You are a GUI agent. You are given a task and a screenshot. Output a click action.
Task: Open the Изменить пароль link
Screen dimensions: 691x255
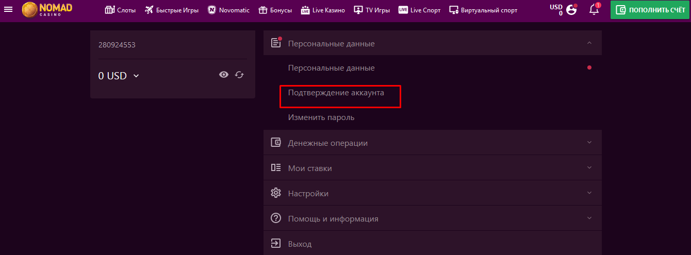tap(321, 117)
